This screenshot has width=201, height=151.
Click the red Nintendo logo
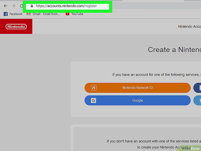(16, 26)
